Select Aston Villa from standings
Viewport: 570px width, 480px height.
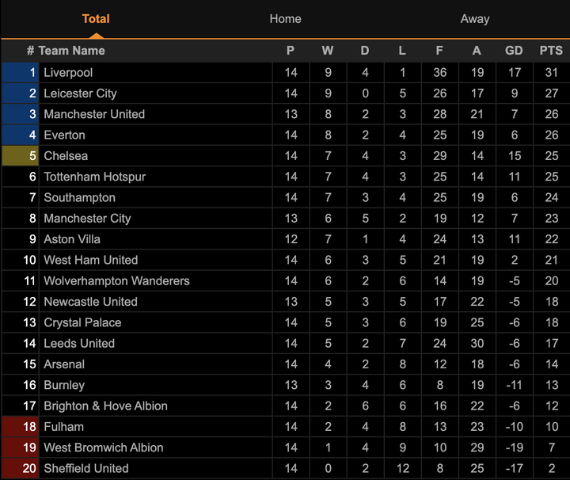(x=72, y=239)
